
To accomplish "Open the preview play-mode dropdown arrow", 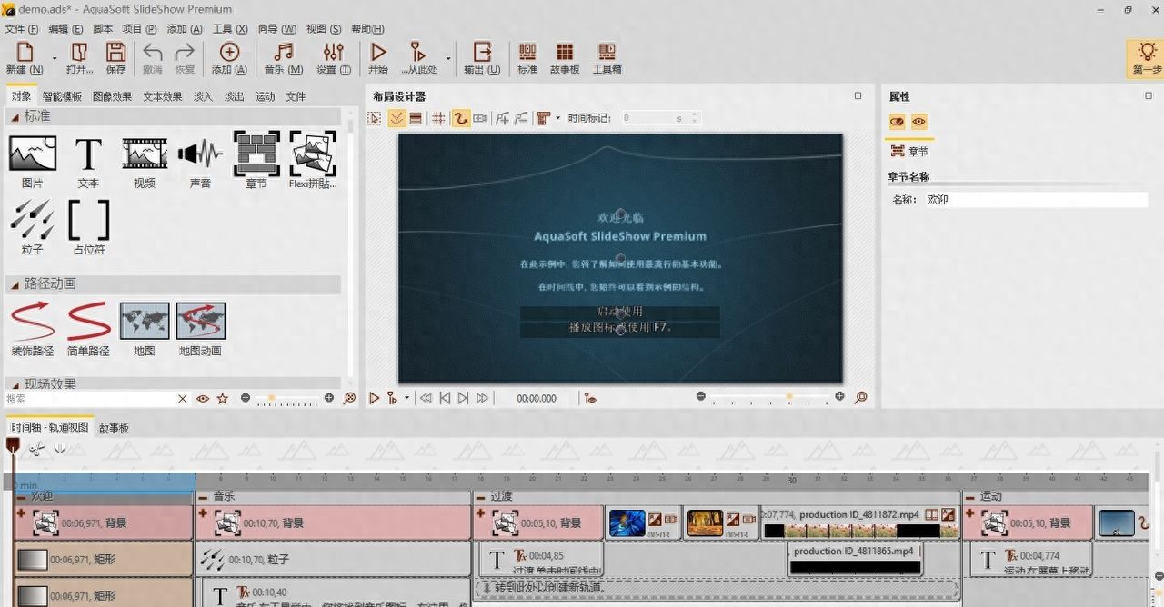I will [x=407, y=398].
